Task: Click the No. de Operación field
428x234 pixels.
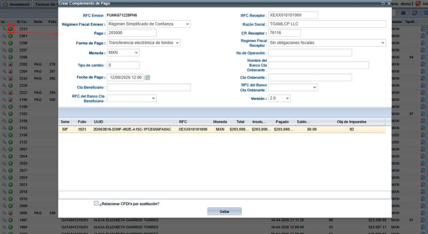Action: coord(310,53)
